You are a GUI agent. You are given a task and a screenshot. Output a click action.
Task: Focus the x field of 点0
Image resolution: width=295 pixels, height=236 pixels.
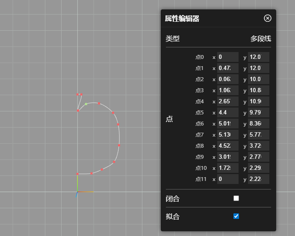(227, 57)
